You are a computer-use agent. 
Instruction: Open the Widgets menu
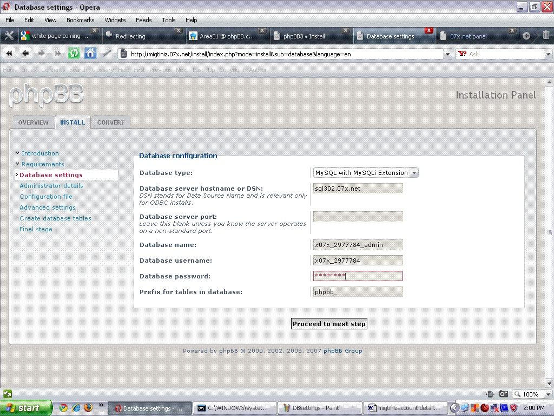[115, 20]
